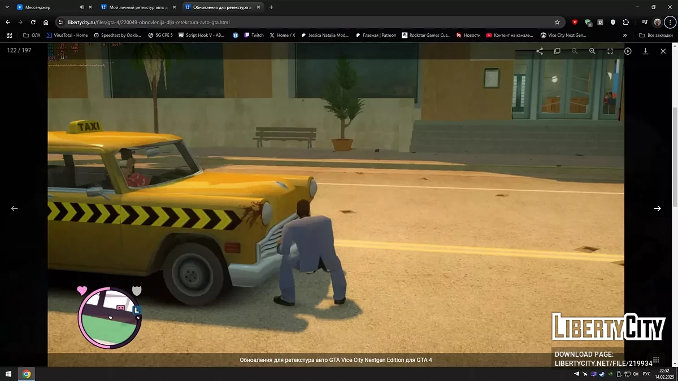Open the Chrome extensions puzzle icon
678x381 pixels.
[625, 22]
